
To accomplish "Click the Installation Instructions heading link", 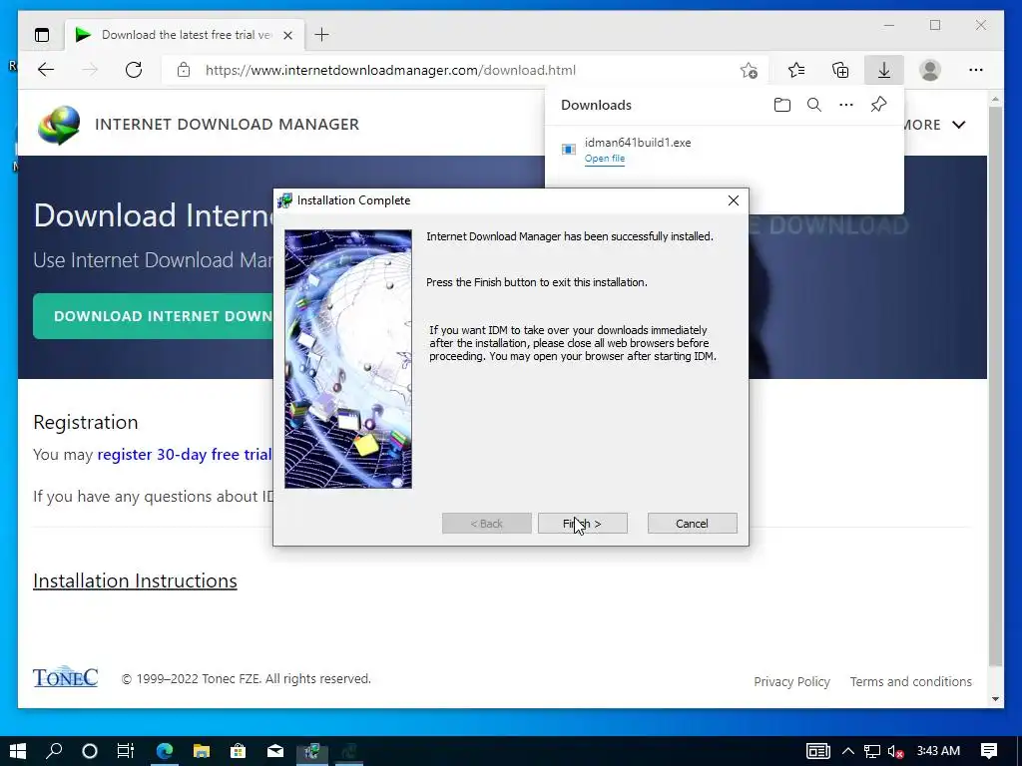I will pyautogui.click(x=135, y=580).
